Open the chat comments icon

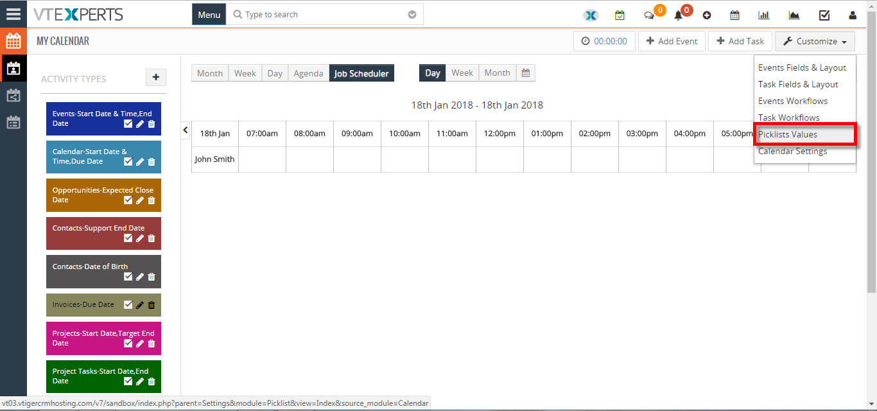coord(649,15)
